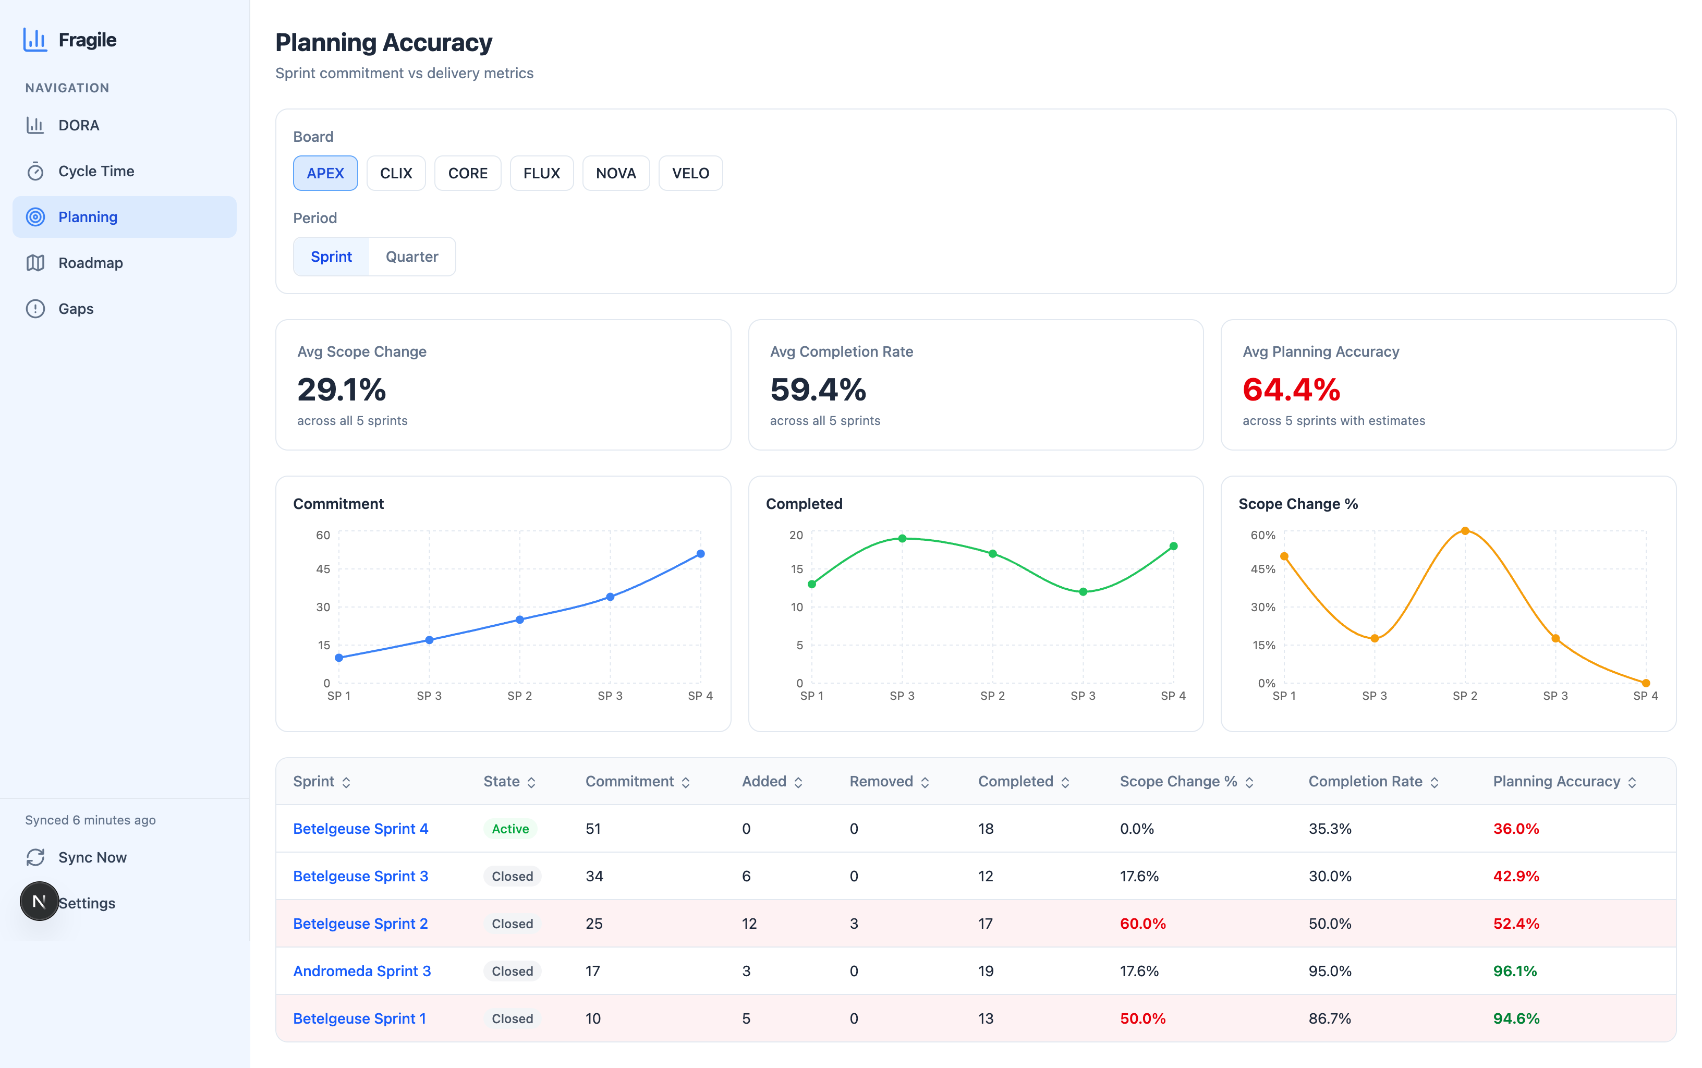1702x1068 pixels.
Task: Select the CORE board
Action: [467, 172]
